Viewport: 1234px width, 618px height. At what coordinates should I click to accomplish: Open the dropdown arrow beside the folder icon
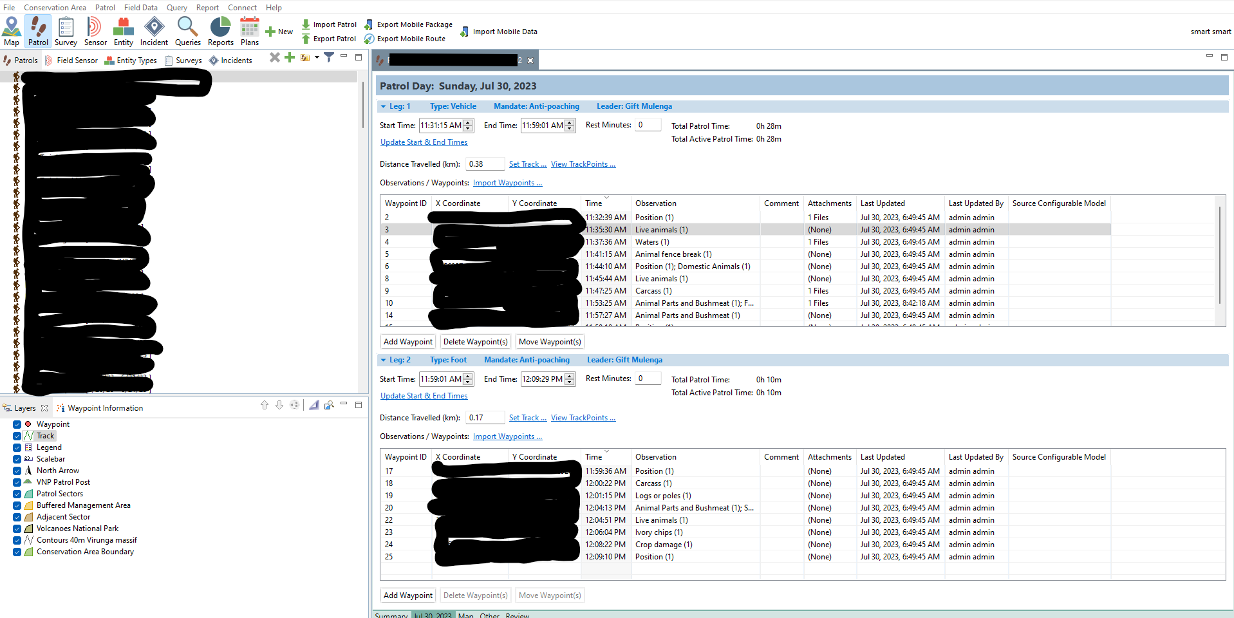coord(317,58)
